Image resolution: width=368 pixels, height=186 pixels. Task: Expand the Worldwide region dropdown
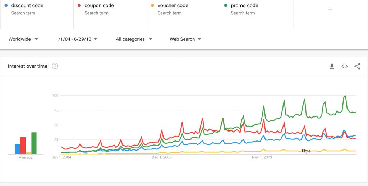(23, 39)
